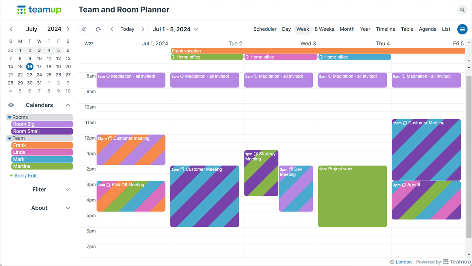Screen dimensions: 472x266
Task: Click the Add / Edit calendars link
Action: tap(23, 176)
